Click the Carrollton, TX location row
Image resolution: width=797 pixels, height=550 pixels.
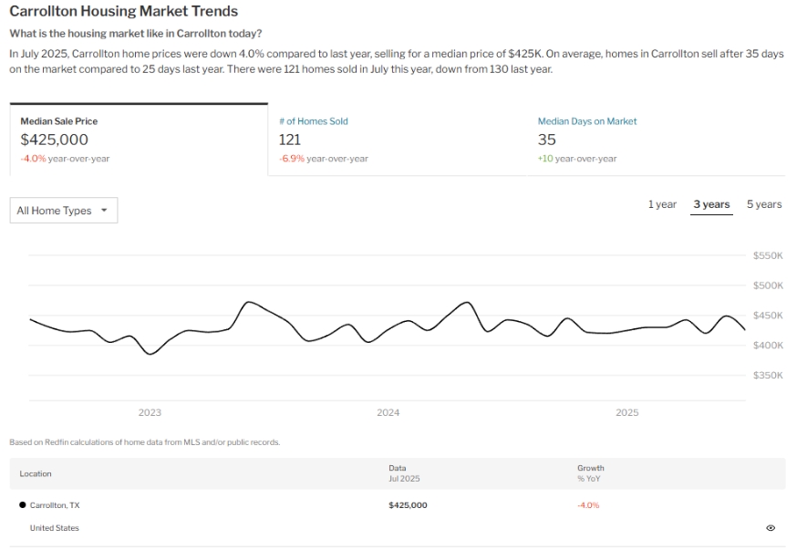tap(55, 505)
